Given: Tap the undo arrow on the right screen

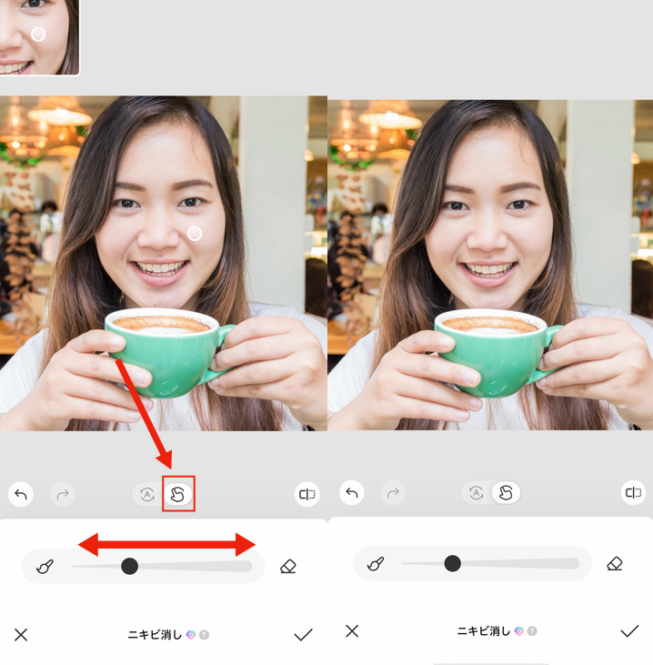Looking at the screenshot, I should [x=351, y=493].
